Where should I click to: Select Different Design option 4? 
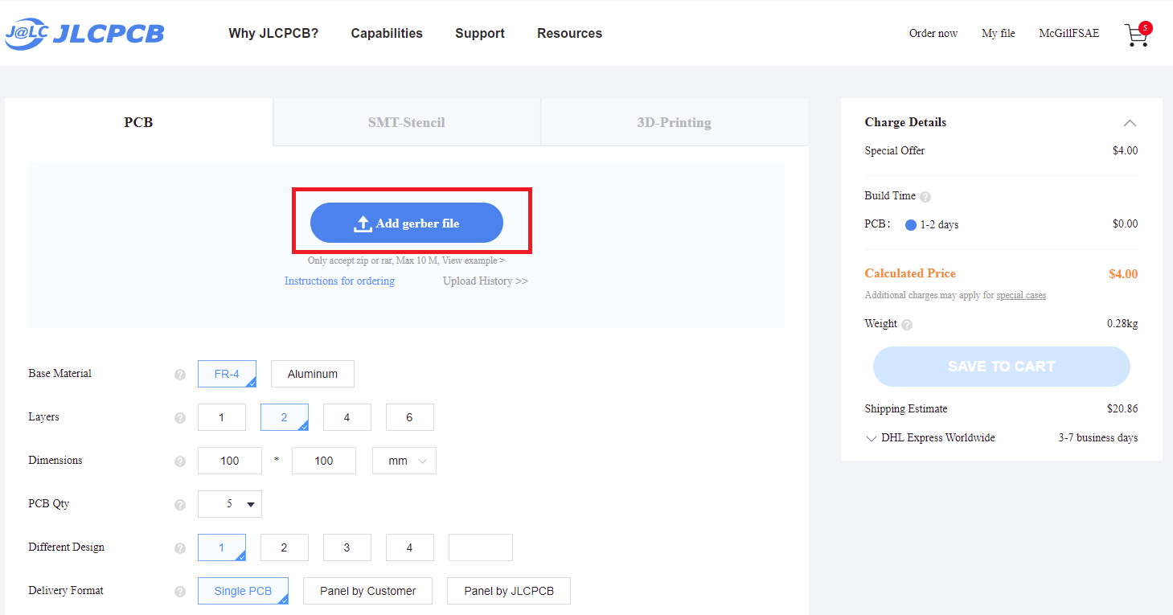(410, 547)
